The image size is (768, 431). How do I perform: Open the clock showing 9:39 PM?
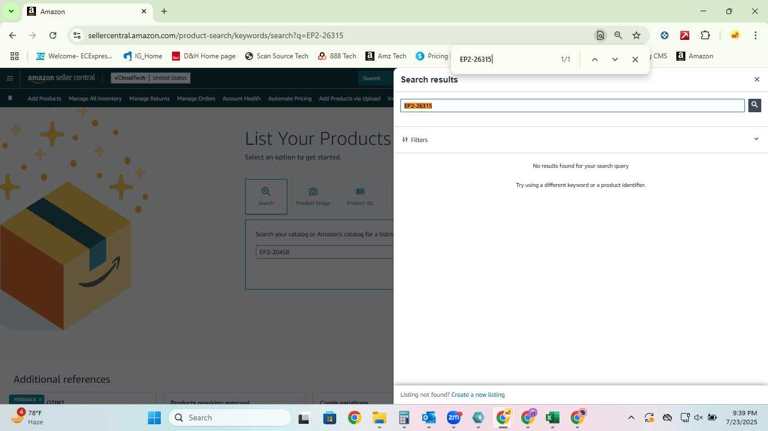(x=742, y=418)
